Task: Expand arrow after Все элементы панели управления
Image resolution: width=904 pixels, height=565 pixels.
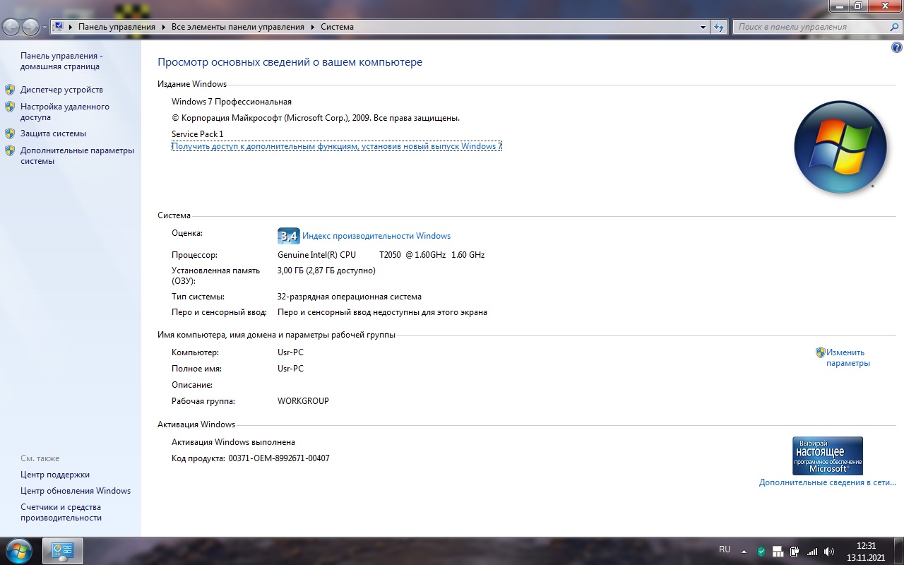Action: tap(312, 27)
